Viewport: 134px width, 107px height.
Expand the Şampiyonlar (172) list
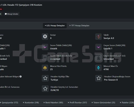coord(9,103)
